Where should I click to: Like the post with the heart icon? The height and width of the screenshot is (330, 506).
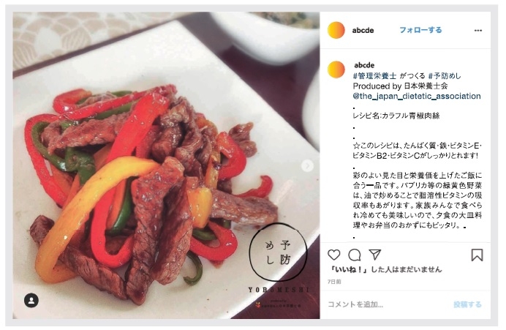pyautogui.click(x=334, y=255)
